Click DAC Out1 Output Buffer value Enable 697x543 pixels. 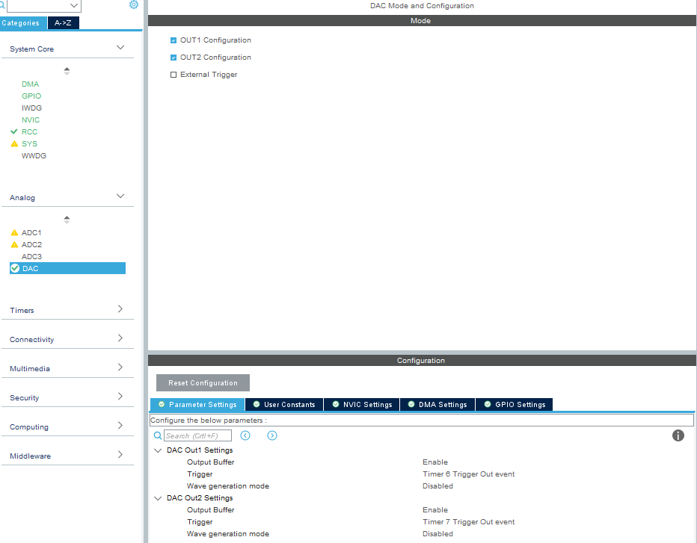pyautogui.click(x=435, y=462)
